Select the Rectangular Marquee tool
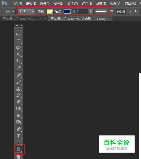The height and width of the screenshot is (159, 141). coord(18,41)
